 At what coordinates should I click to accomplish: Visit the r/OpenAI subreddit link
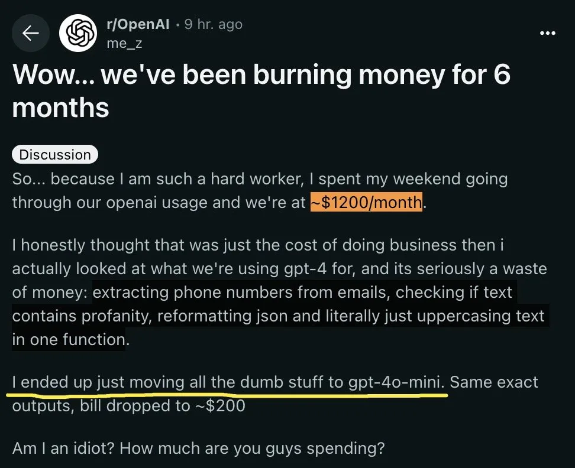(138, 24)
